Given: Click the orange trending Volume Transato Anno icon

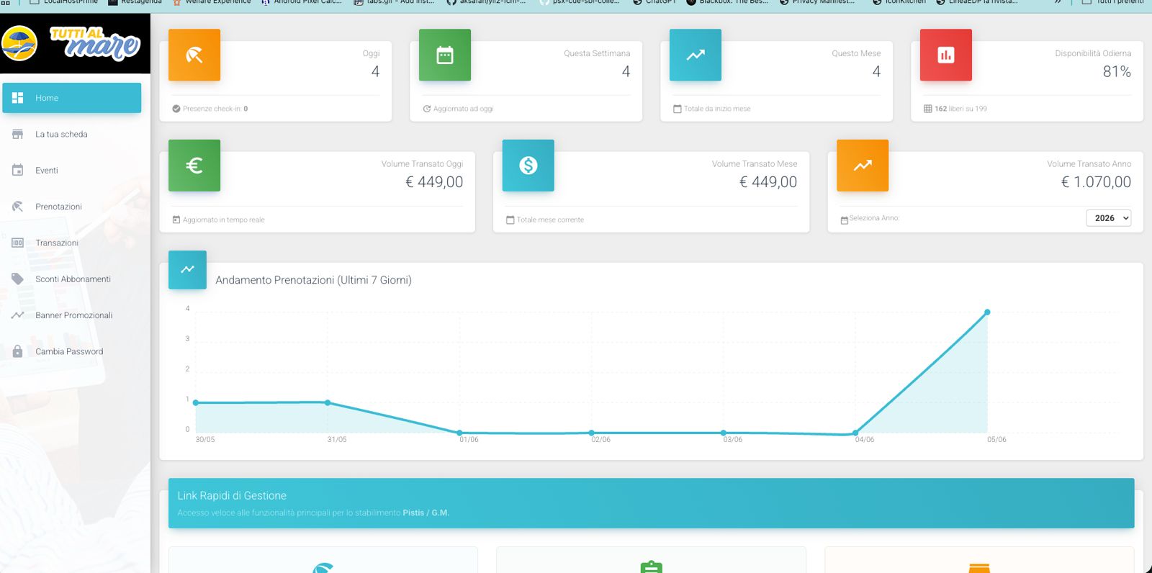Looking at the screenshot, I should (863, 166).
